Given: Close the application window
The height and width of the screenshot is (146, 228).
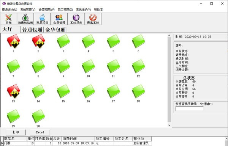Looking at the screenshot, I should tap(222, 4).
